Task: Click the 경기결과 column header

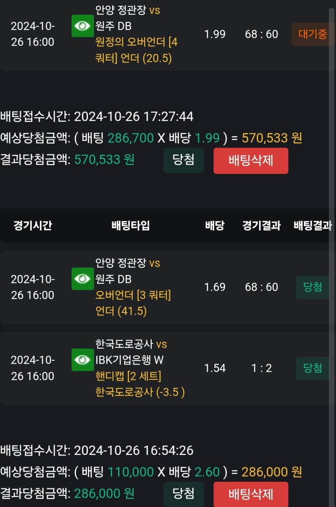Action: point(261,226)
